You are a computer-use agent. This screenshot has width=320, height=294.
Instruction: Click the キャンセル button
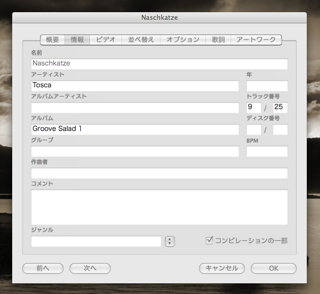tap(222, 268)
